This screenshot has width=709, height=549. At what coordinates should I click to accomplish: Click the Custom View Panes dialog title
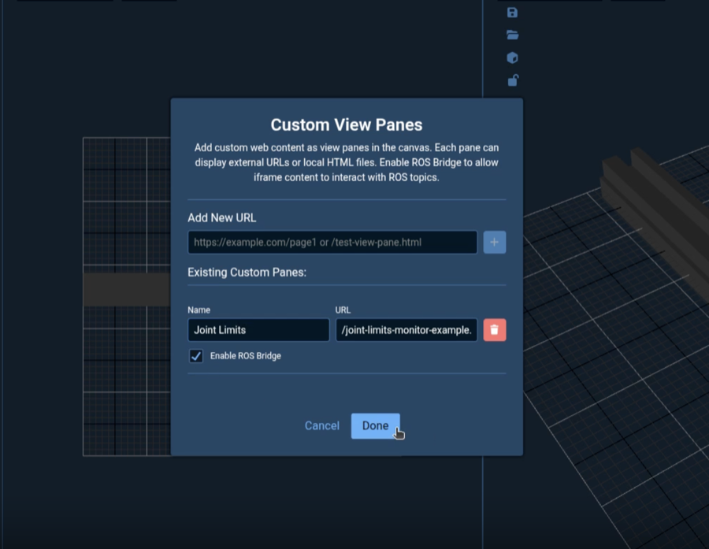tap(347, 124)
